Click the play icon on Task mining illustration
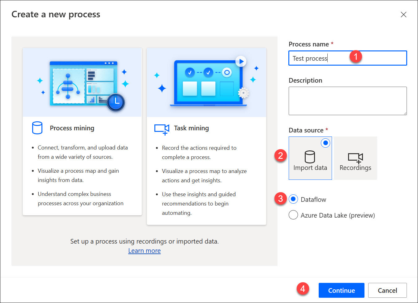 coord(241,61)
